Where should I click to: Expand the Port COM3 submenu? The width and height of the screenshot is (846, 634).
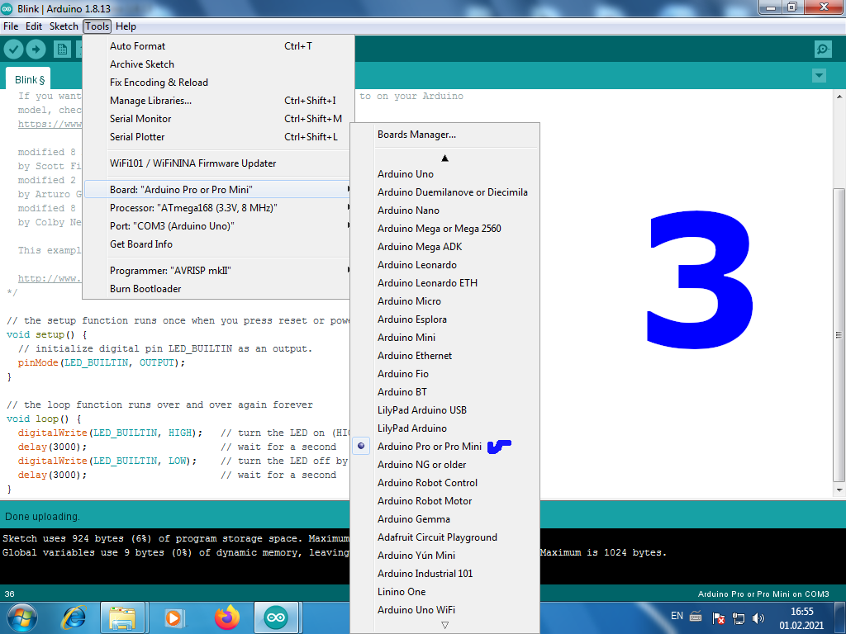(218, 226)
